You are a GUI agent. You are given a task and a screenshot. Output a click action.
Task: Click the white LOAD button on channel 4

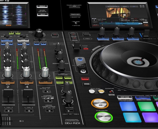click(x=23, y=40)
